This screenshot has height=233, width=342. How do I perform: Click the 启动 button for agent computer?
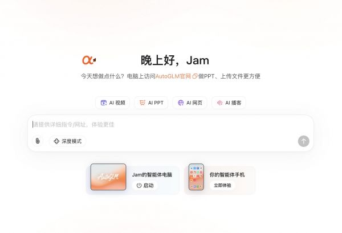point(145,185)
